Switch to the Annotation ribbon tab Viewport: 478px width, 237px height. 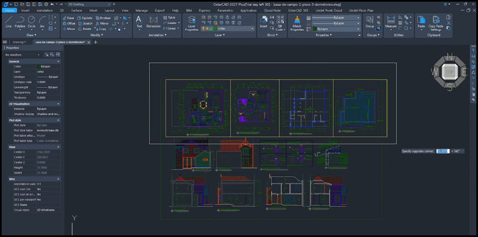point(45,10)
